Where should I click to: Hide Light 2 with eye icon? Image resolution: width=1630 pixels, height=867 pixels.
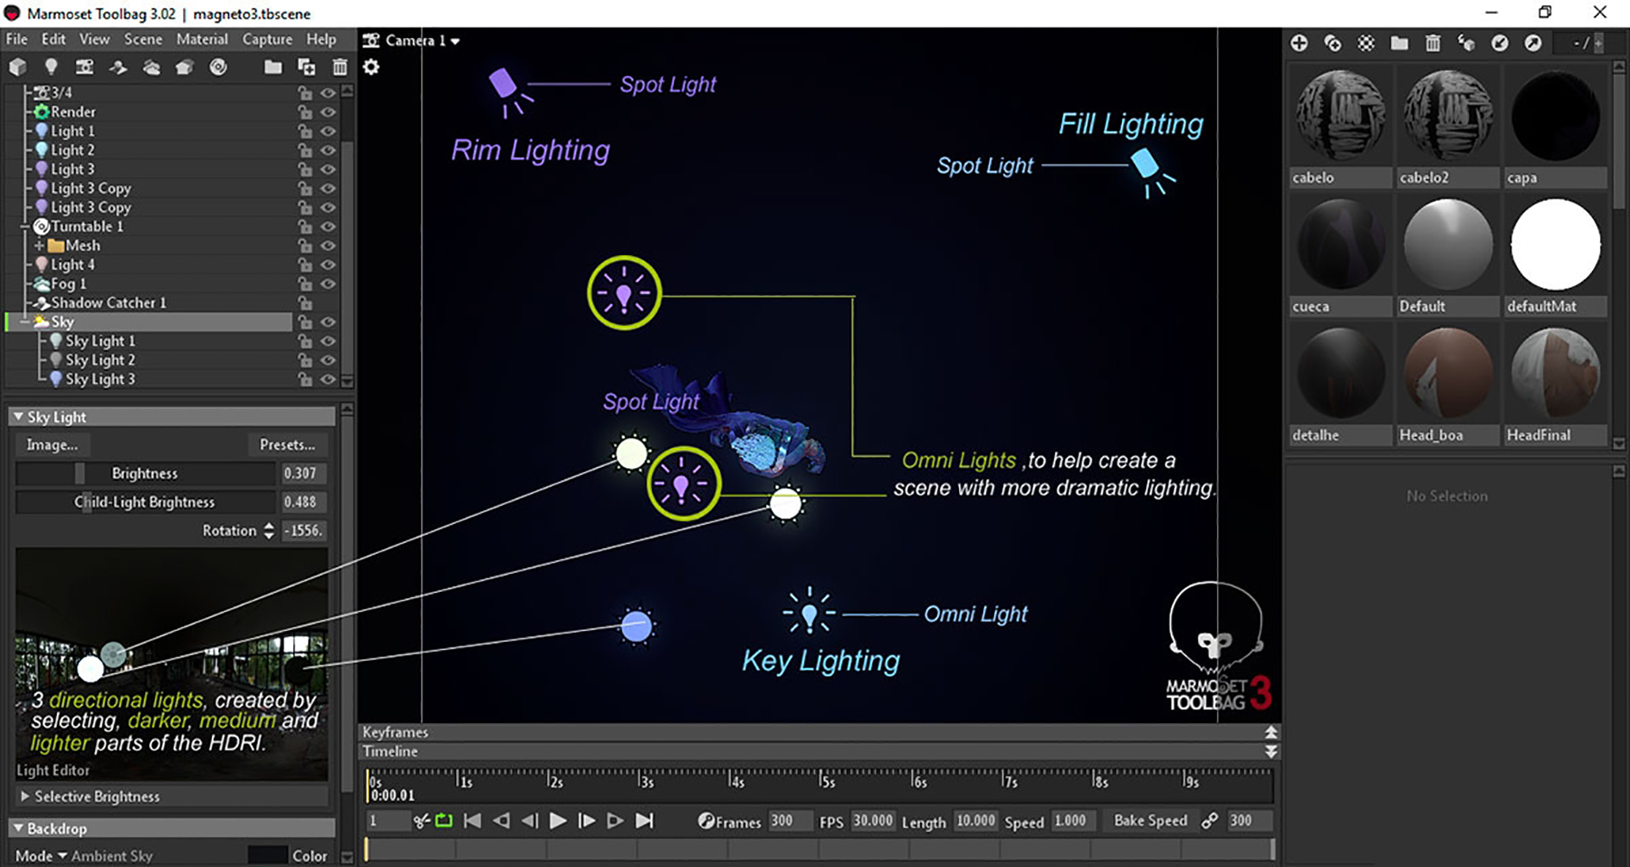pos(328,150)
